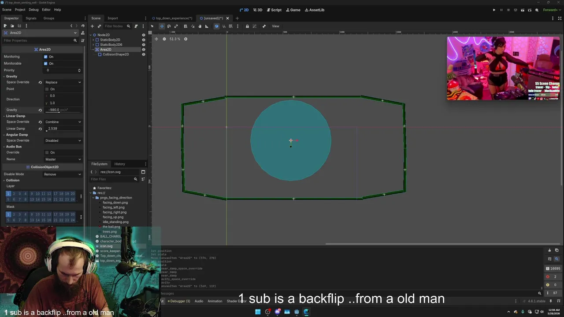The width and height of the screenshot is (564, 317).
Task: Open the Audio Bus Name dropdown
Action: click(x=63, y=159)
